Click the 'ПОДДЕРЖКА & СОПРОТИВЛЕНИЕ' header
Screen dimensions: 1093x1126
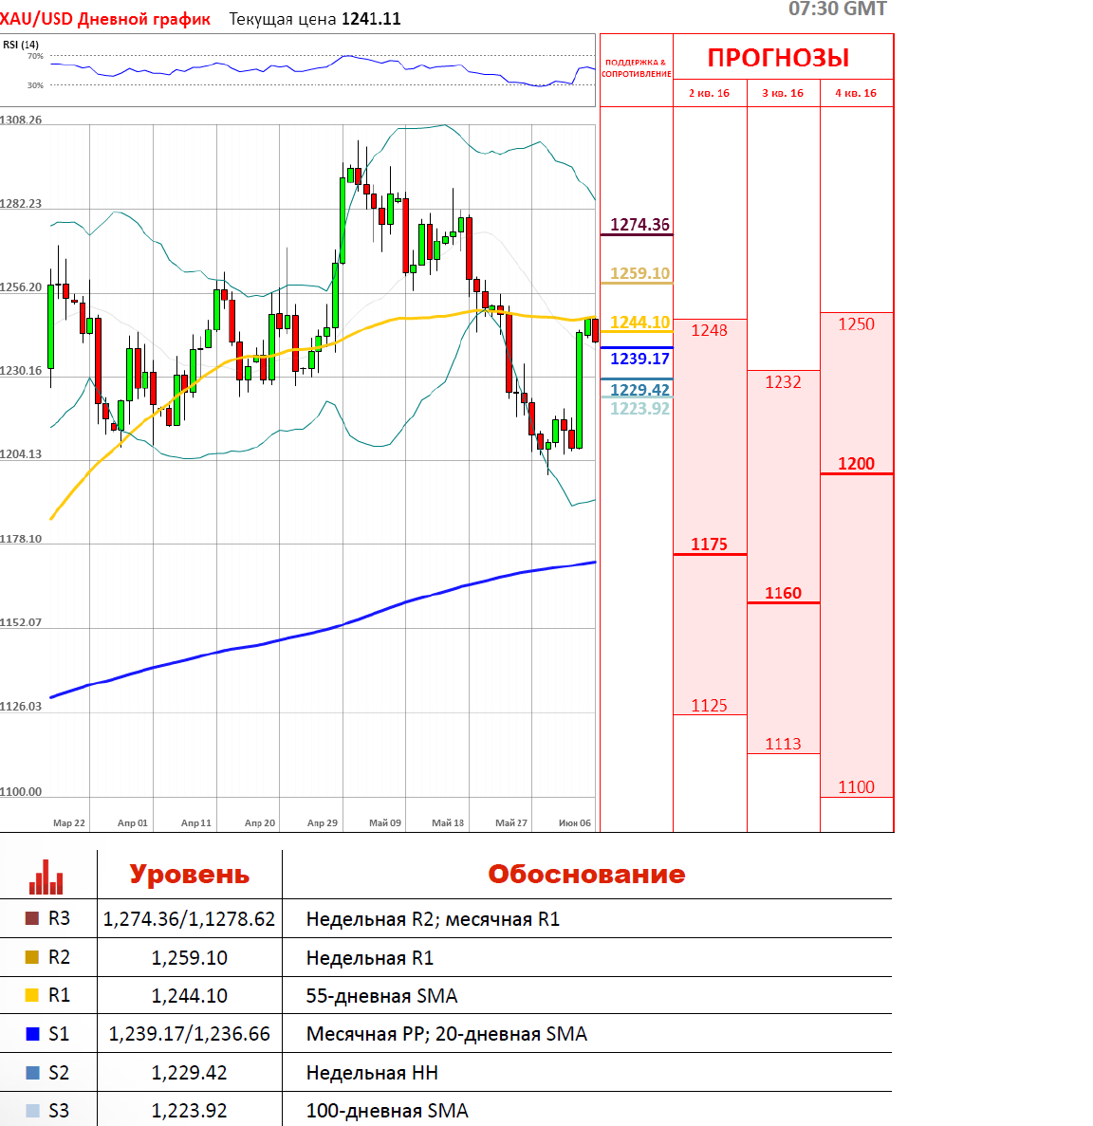pyautogui.click(x=637, y=68)
